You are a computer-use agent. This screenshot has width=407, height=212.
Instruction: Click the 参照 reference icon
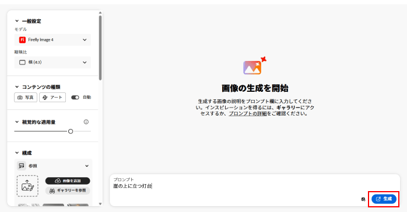point(22,166)
